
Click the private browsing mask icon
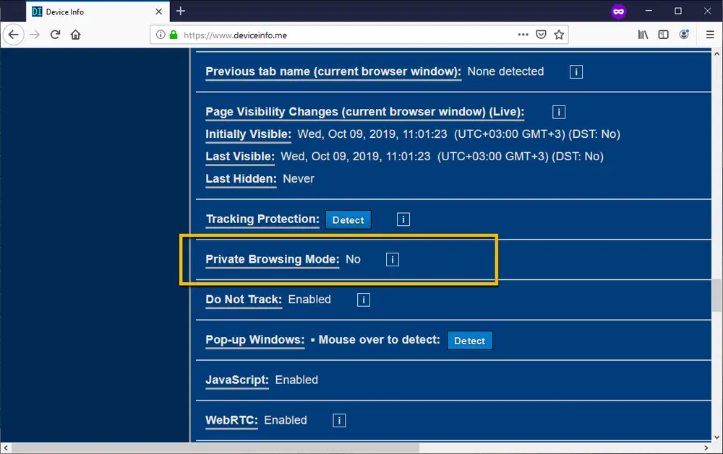[618, 11]
